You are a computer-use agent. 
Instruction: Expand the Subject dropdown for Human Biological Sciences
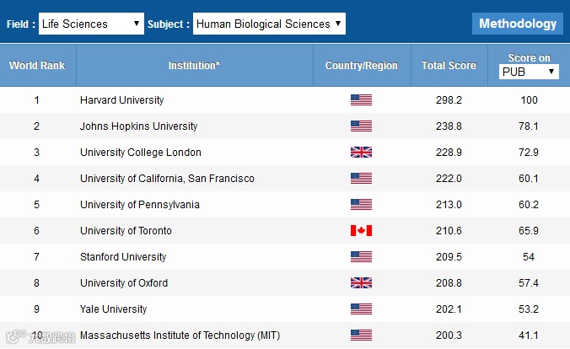point(268,24)
